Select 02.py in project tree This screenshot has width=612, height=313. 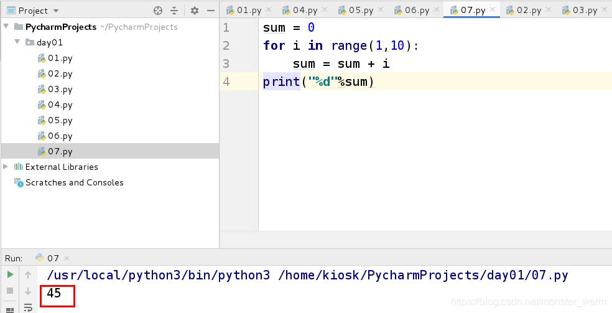pos(55,74)
